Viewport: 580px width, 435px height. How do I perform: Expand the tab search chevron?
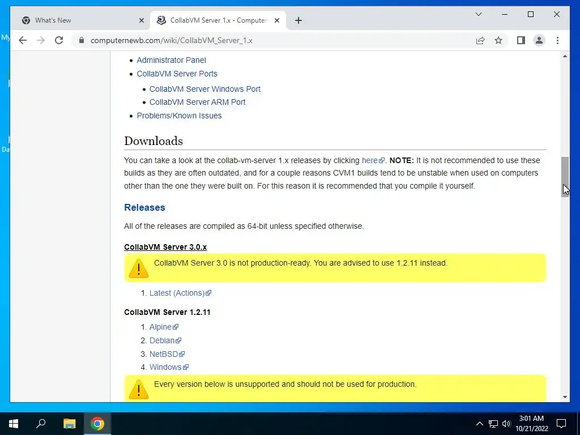(x=478, y=14)
